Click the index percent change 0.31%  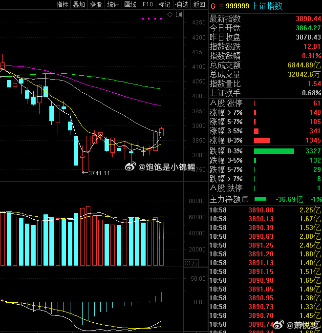(312, 56)
